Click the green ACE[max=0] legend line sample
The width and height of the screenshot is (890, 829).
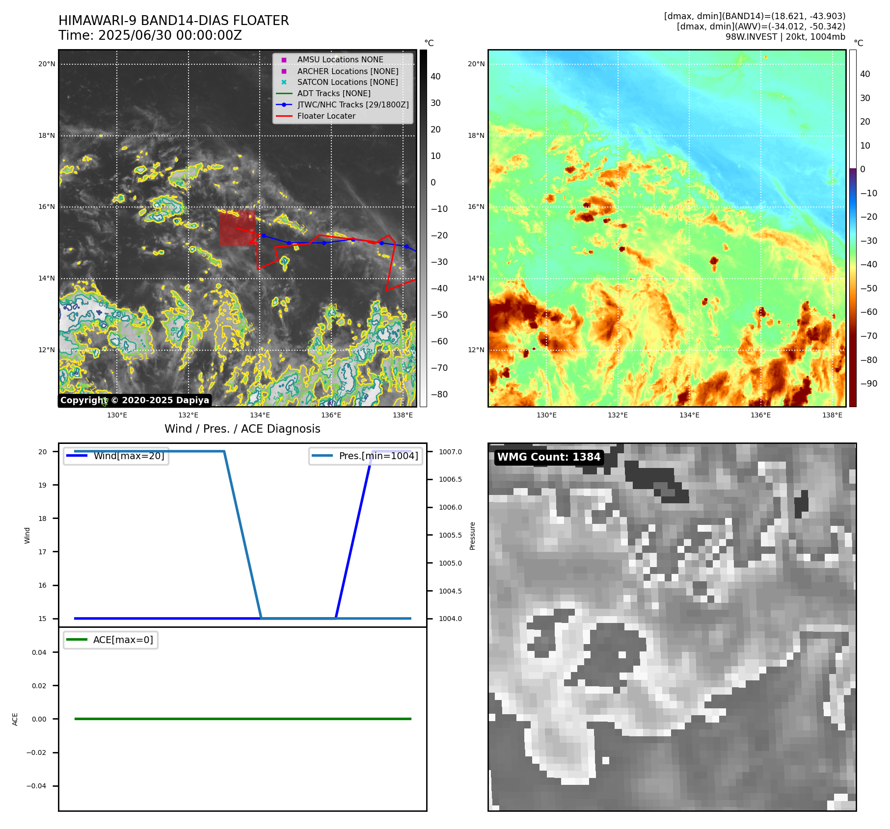pos(77,640)
